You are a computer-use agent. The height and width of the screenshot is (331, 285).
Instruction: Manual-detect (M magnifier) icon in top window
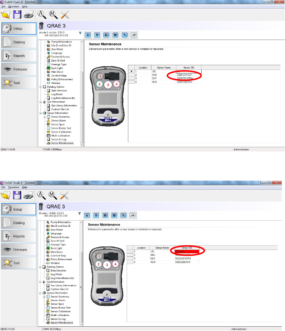[x=53, y=15]
